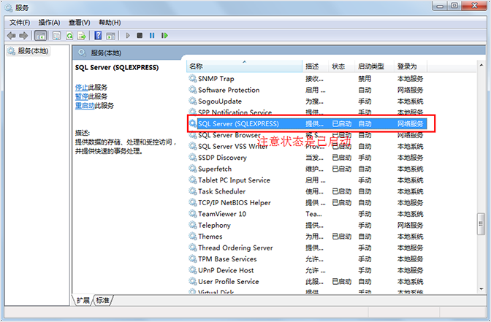Image resolution: width=491 pixels, height=322 pixels.
Task: Click the Back arrow in the toolbar
Action: (x=11, y=35)
